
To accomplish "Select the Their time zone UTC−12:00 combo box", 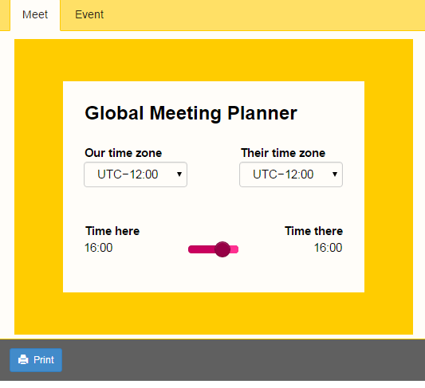I will point(291,174).
